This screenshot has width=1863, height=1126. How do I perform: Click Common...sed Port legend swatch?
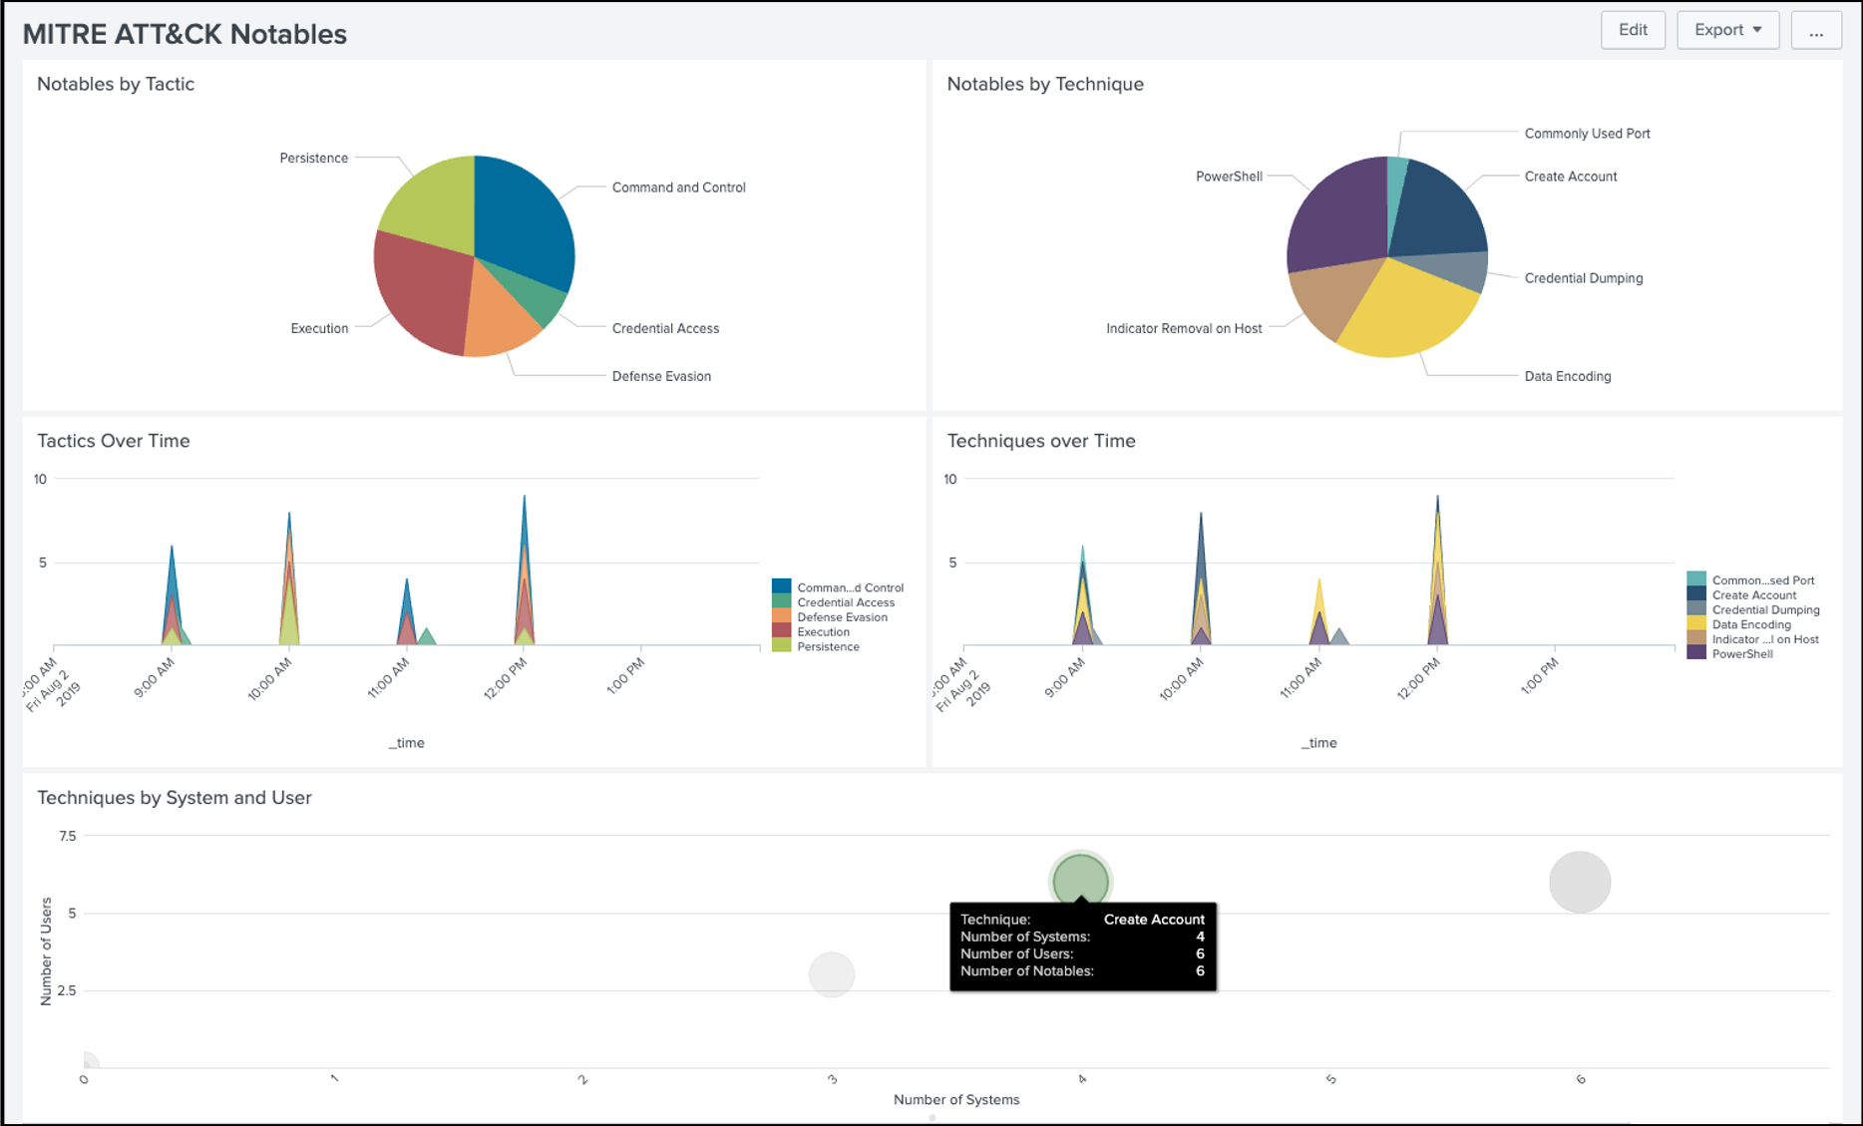(1696, 579)
